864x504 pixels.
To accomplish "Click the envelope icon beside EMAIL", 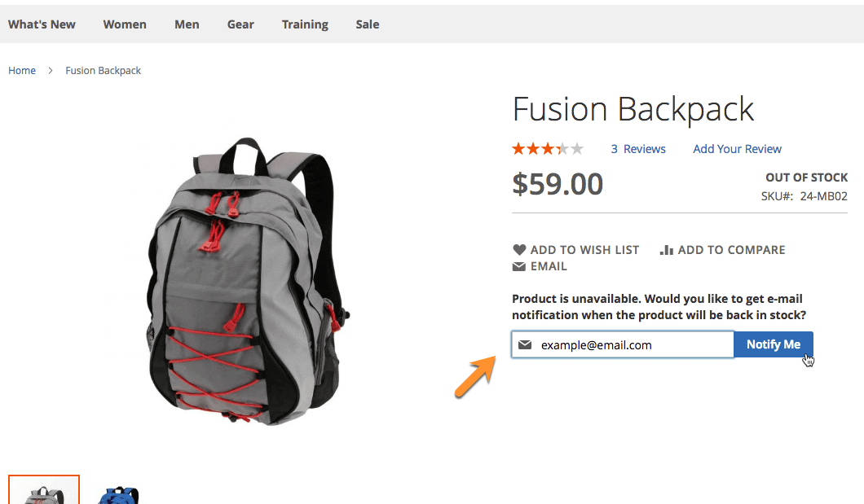I will (518, 267).
